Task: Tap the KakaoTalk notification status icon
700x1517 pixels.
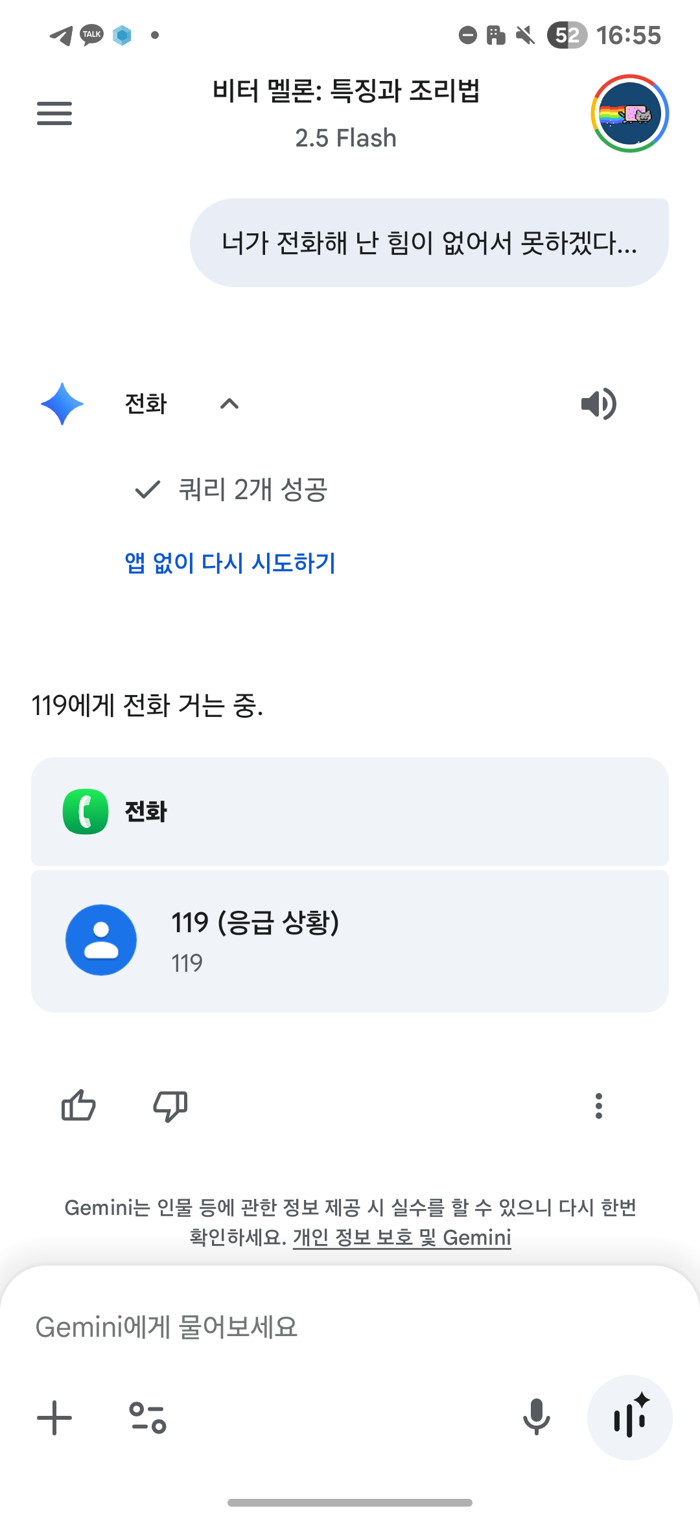Action: tap(91, 35)
